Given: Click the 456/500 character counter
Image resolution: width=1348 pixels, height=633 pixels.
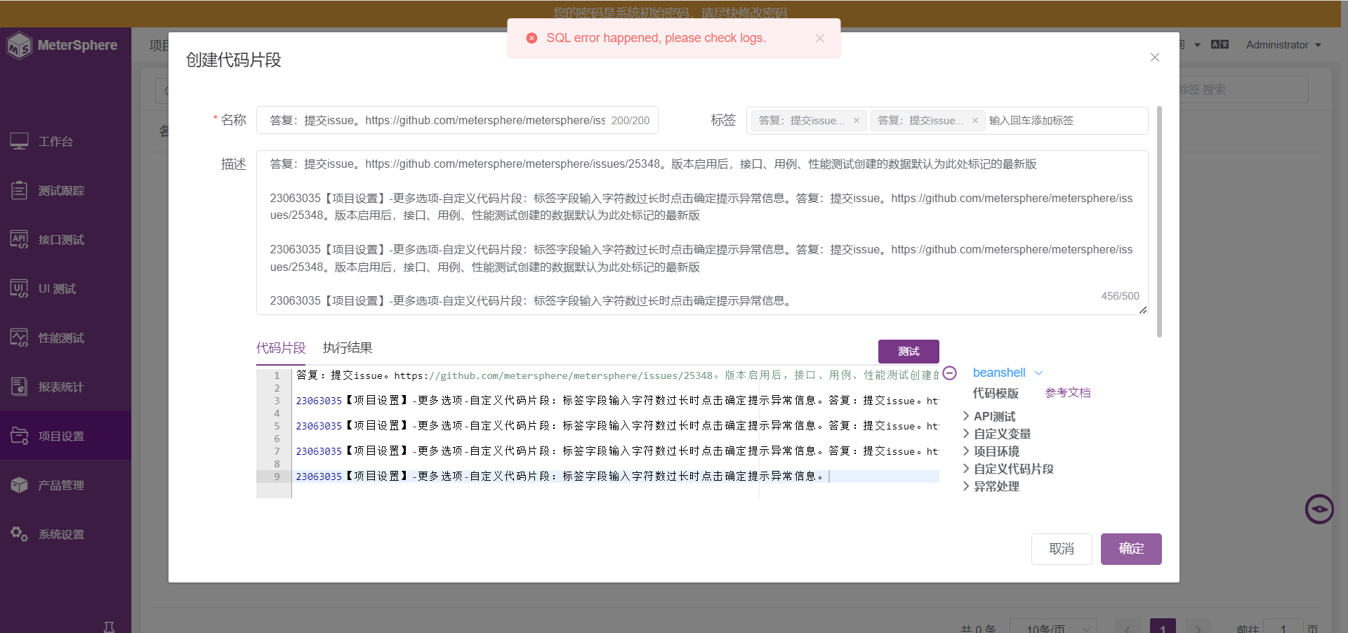Looking at the screenshot, I should 1120,296.
